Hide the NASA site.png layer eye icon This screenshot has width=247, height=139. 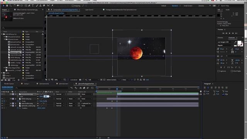tap(2, 99)
